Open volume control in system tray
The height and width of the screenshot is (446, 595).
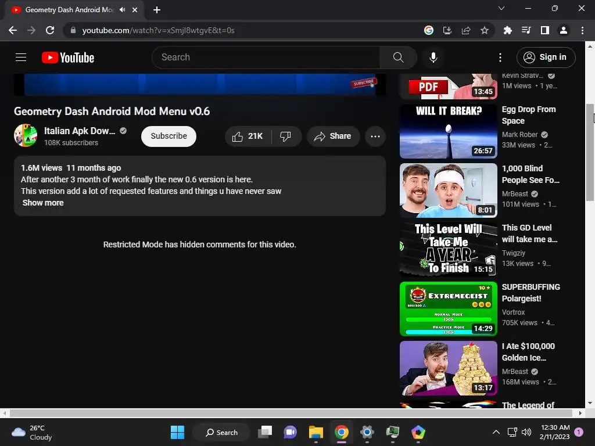(x=526, y=432)
